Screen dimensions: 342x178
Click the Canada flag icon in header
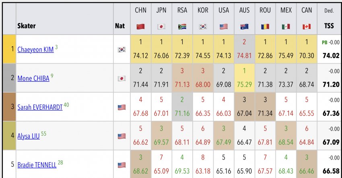point(307,27)
